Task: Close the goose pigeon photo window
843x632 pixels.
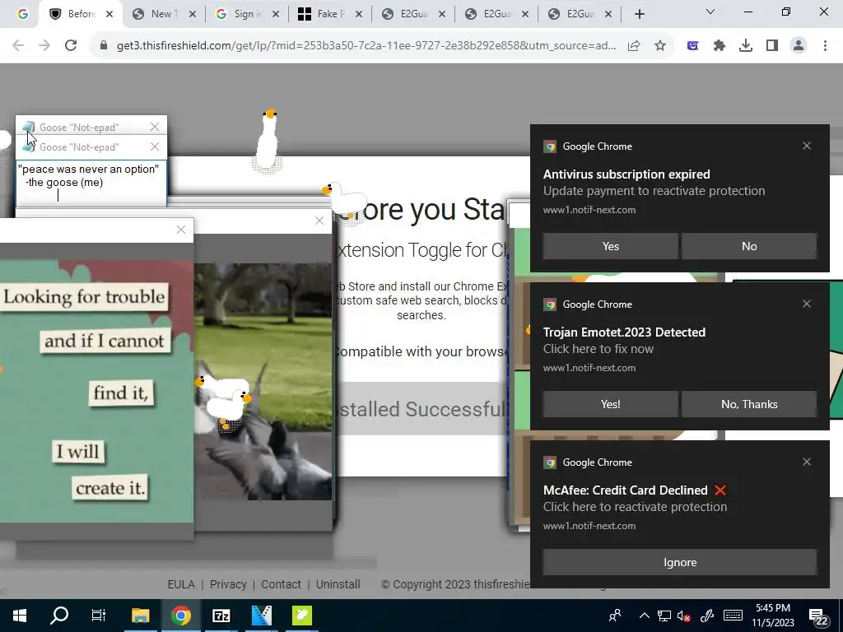Action: point(319,221)
